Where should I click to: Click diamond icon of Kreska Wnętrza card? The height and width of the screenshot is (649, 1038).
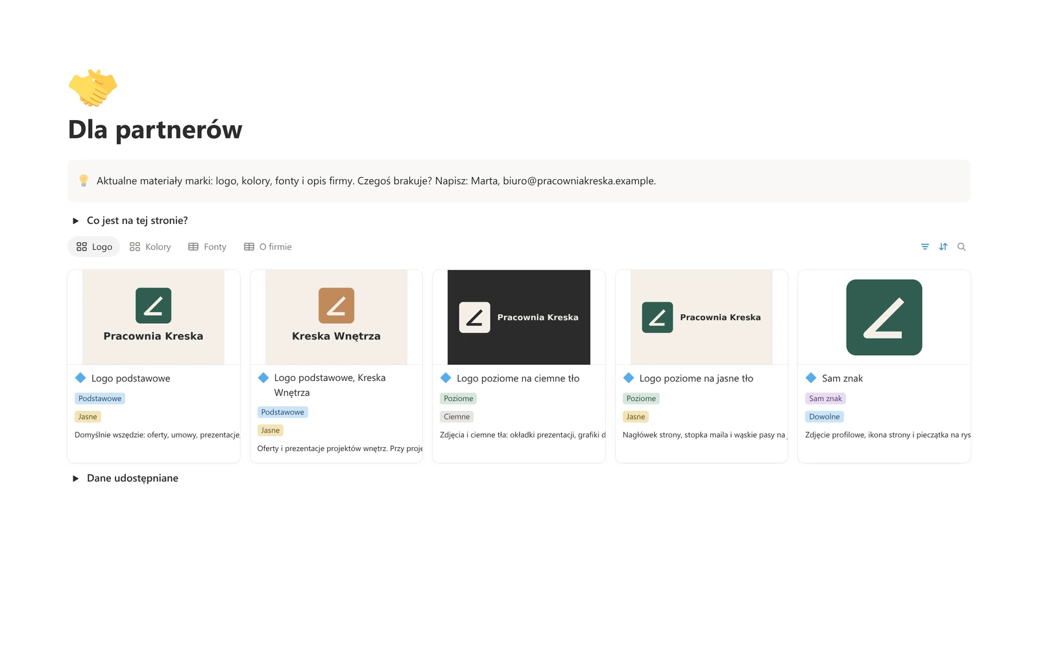tap(263, 377)
